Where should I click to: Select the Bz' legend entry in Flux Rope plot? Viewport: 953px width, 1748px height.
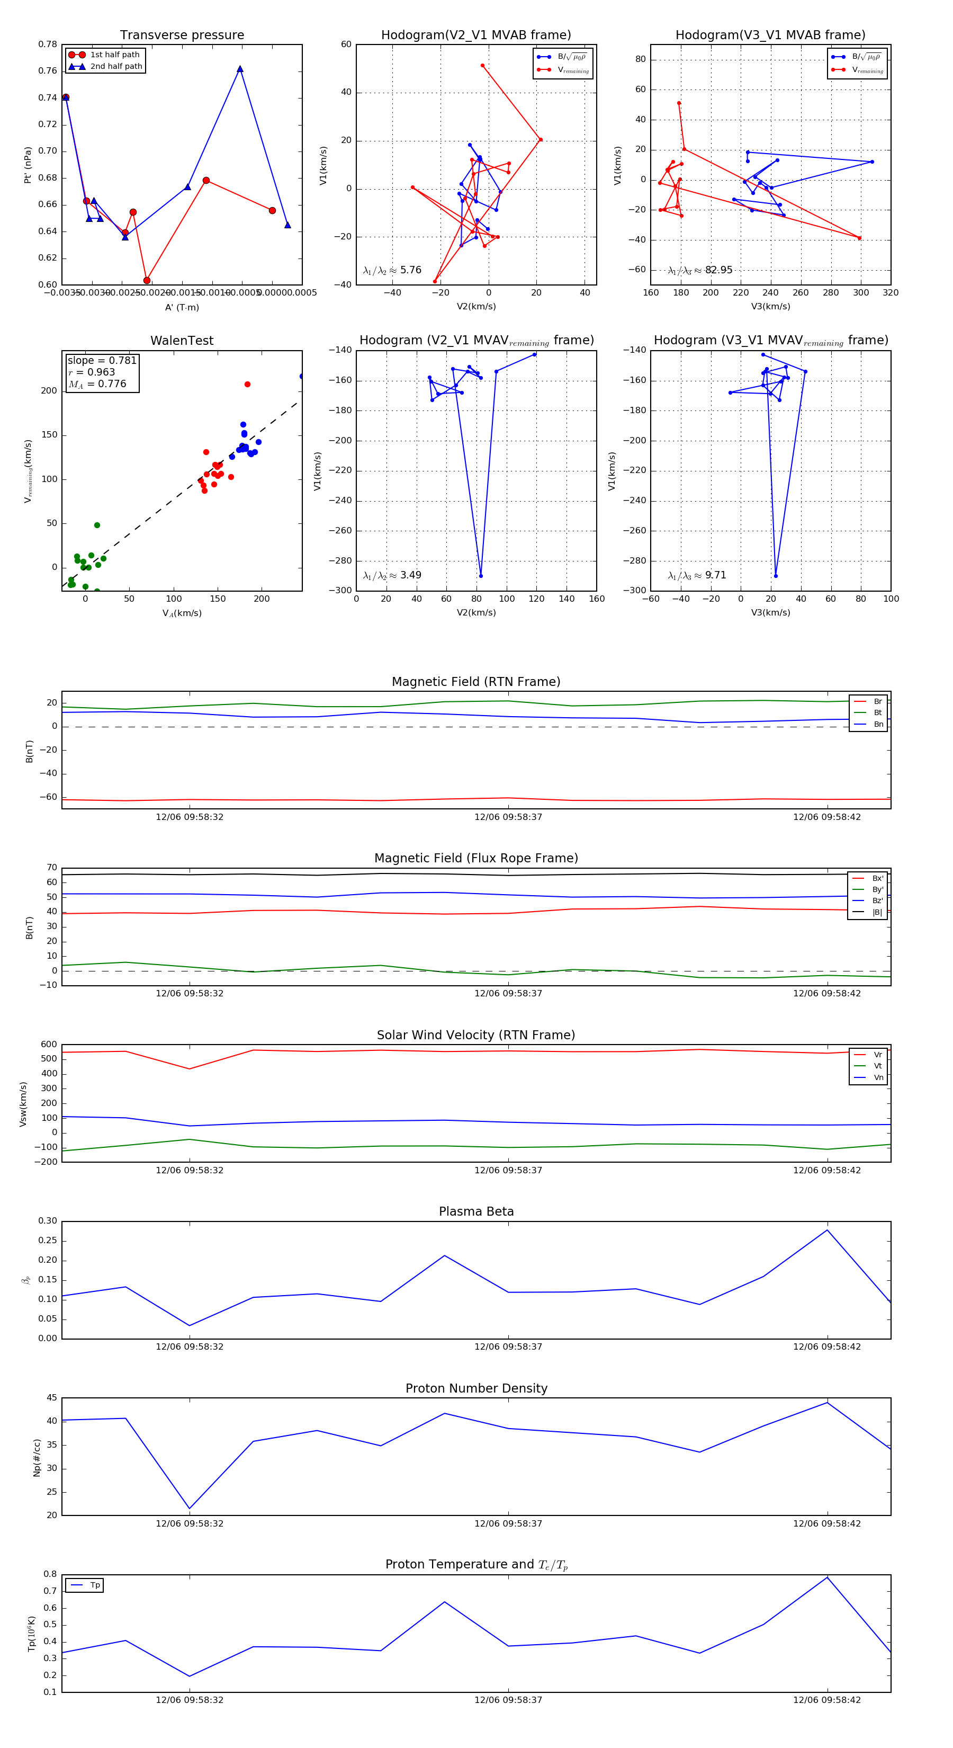tap(868, 900)
